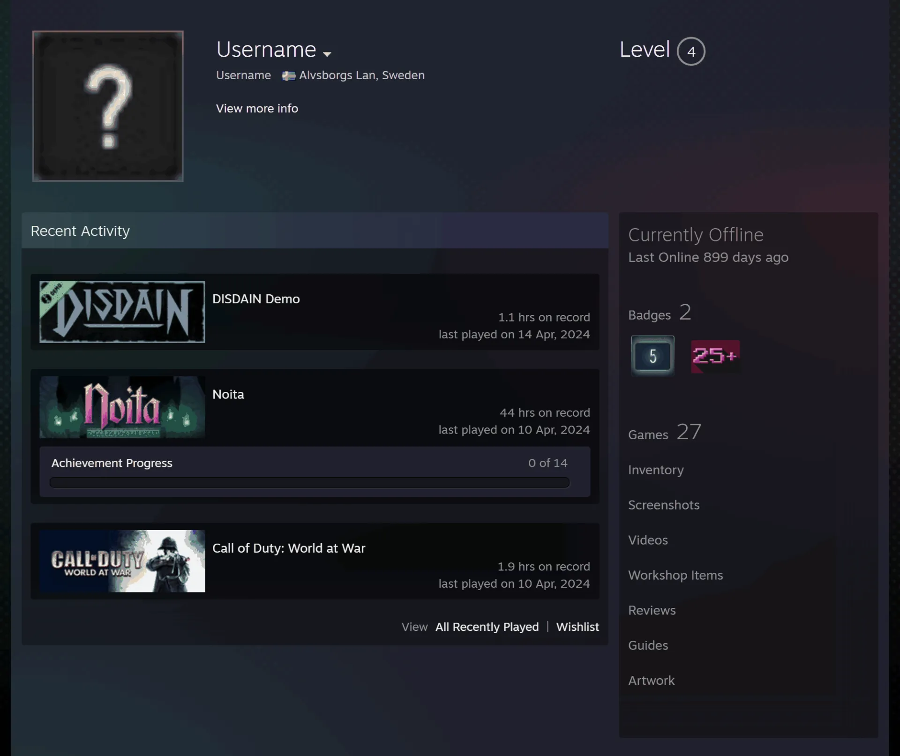Open the DISDAIN Demo game thumbnail
900x756 pixels.
point(122,312)
